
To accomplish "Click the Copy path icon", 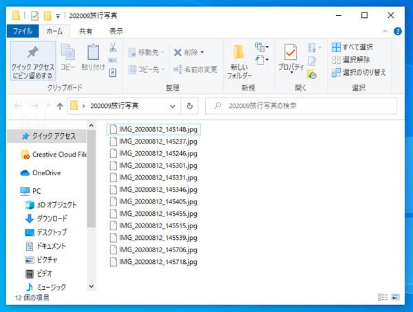I will (113, 60).
